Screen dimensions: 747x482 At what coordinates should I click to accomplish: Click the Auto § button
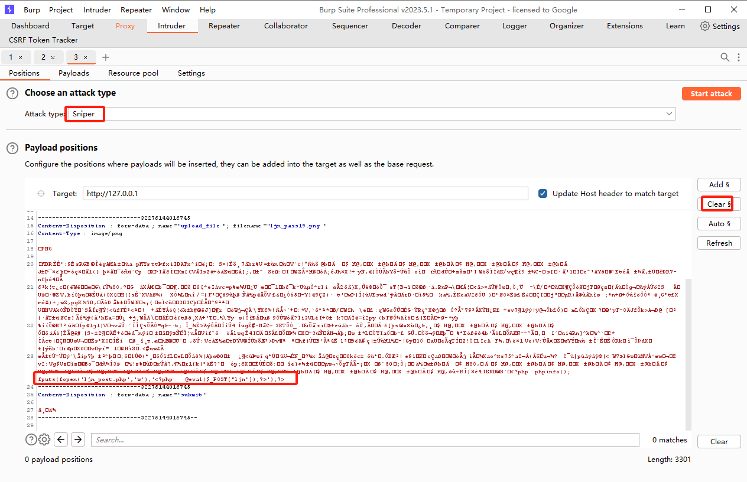pos(719,224)
